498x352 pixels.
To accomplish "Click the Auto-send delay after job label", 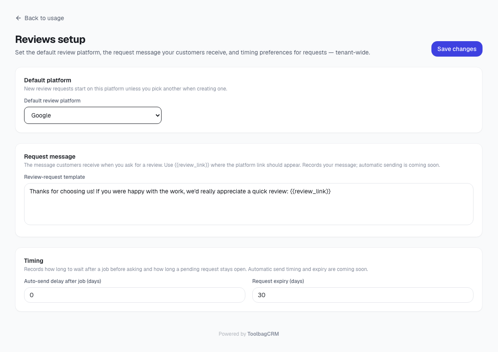I will click(63, 281).
